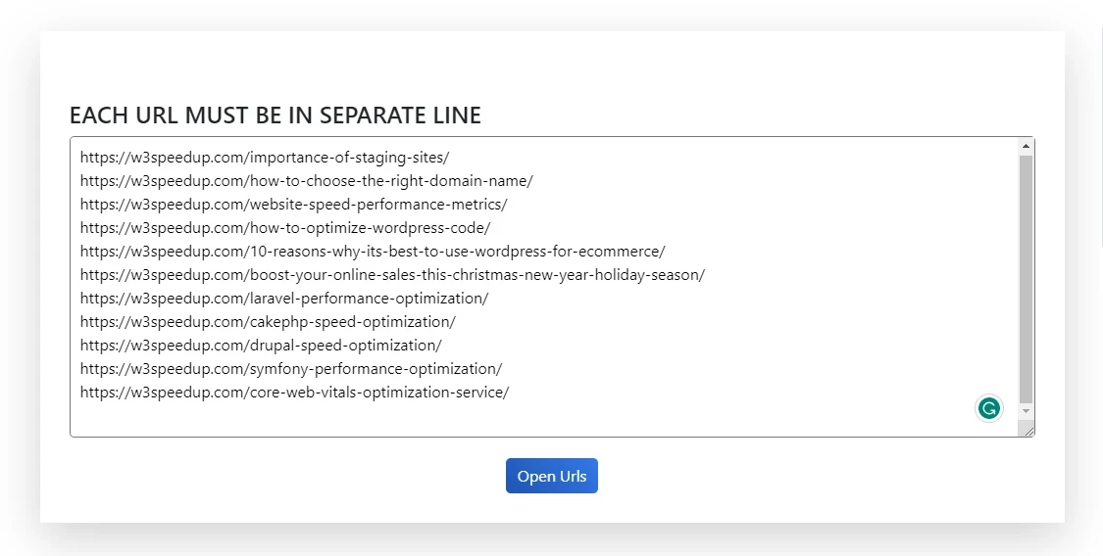Click the textarea resize handle corner

(1028, 430)
